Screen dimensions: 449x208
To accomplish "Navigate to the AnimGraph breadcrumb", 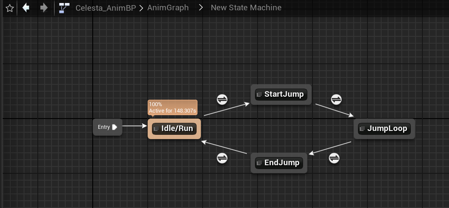I will [x=168, y=7].
